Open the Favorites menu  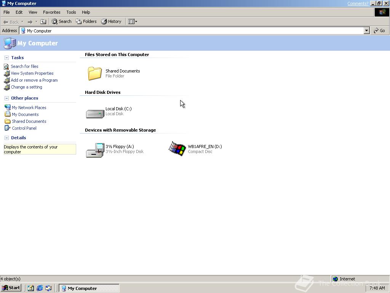pos(52,12)
